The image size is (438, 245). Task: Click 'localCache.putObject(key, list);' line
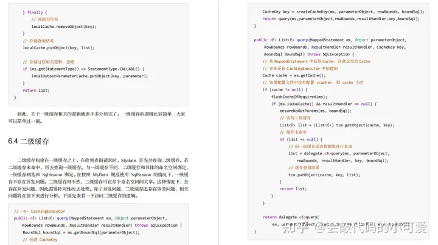[58, 47]
